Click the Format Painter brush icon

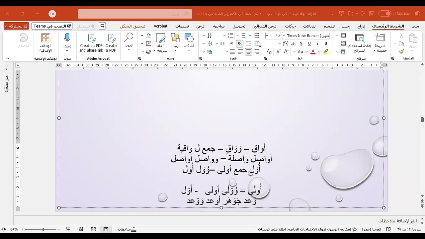tap(401, 52)
